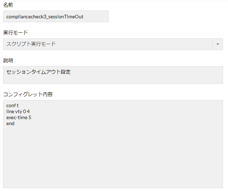This screenshot has width=228, height=191.
Task: Click the number "5" after exec-time
Action: [30, 117]
